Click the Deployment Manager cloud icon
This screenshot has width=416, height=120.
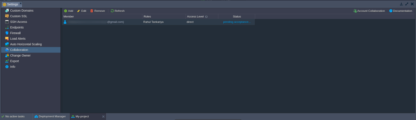click(x=36, y=116)
